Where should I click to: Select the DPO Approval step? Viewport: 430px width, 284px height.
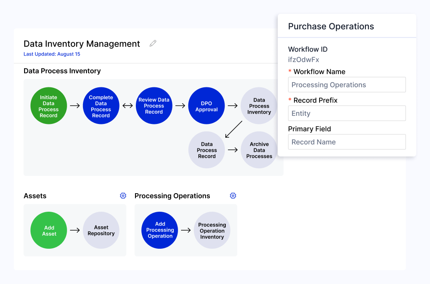206,105
